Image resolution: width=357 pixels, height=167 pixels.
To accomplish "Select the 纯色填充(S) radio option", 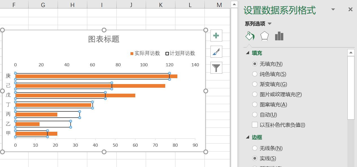I will [x=255, y=74].
